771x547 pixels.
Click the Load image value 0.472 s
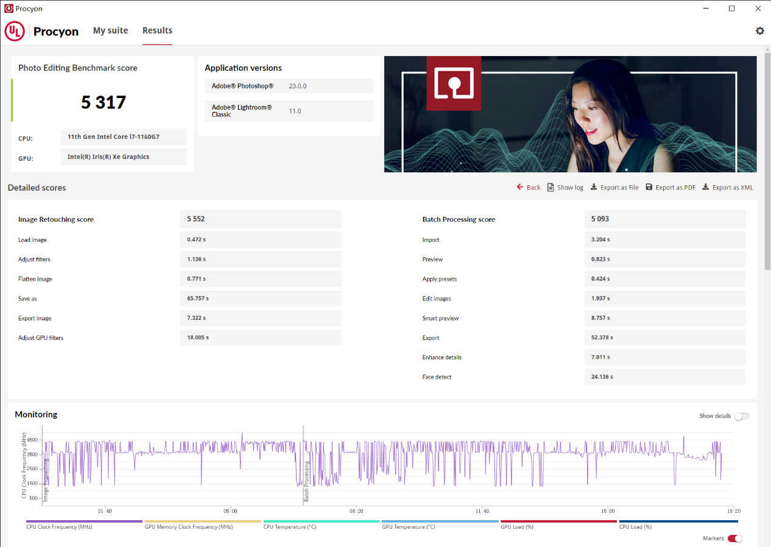coord(261,239)
